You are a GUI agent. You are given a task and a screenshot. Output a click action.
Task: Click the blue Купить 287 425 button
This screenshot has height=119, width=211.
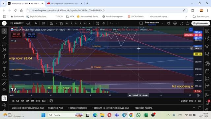(x=31, y=35)
